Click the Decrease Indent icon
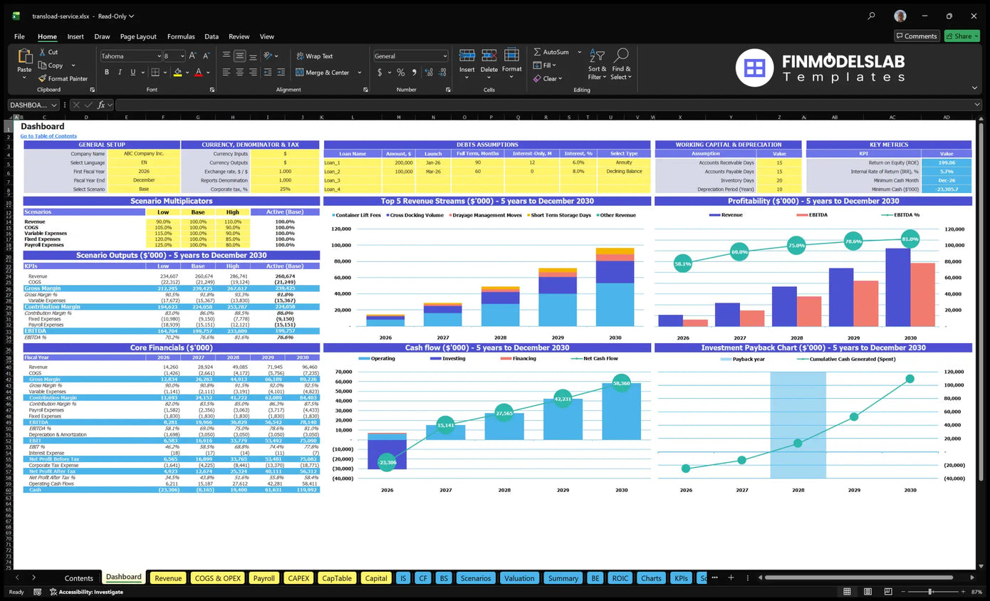Screen dimensions: 990x601 pos(269,72)
